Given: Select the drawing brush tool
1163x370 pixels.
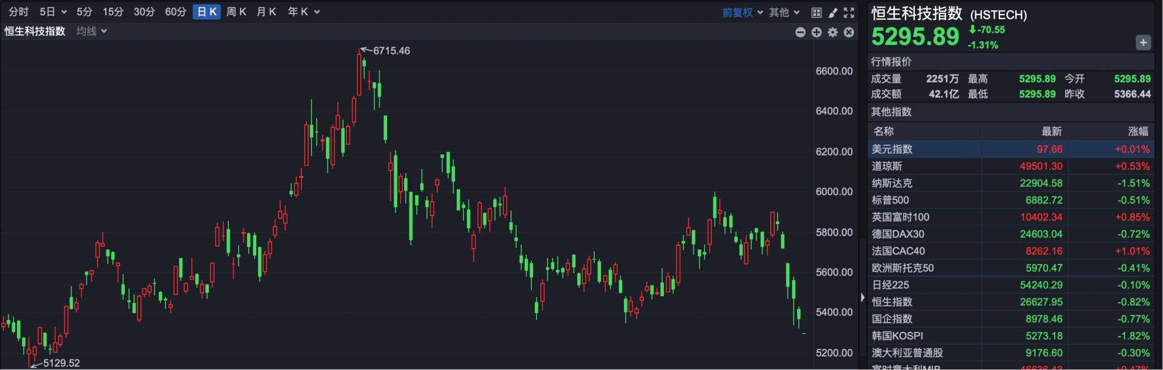Looking at the screenshot, I should (833, 12).
